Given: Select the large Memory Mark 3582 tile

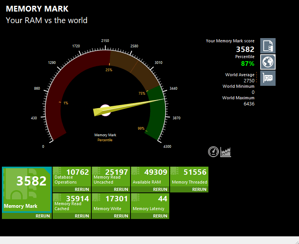Looking at the screenshot, I should pyautogui.click(x=27, y=190).
